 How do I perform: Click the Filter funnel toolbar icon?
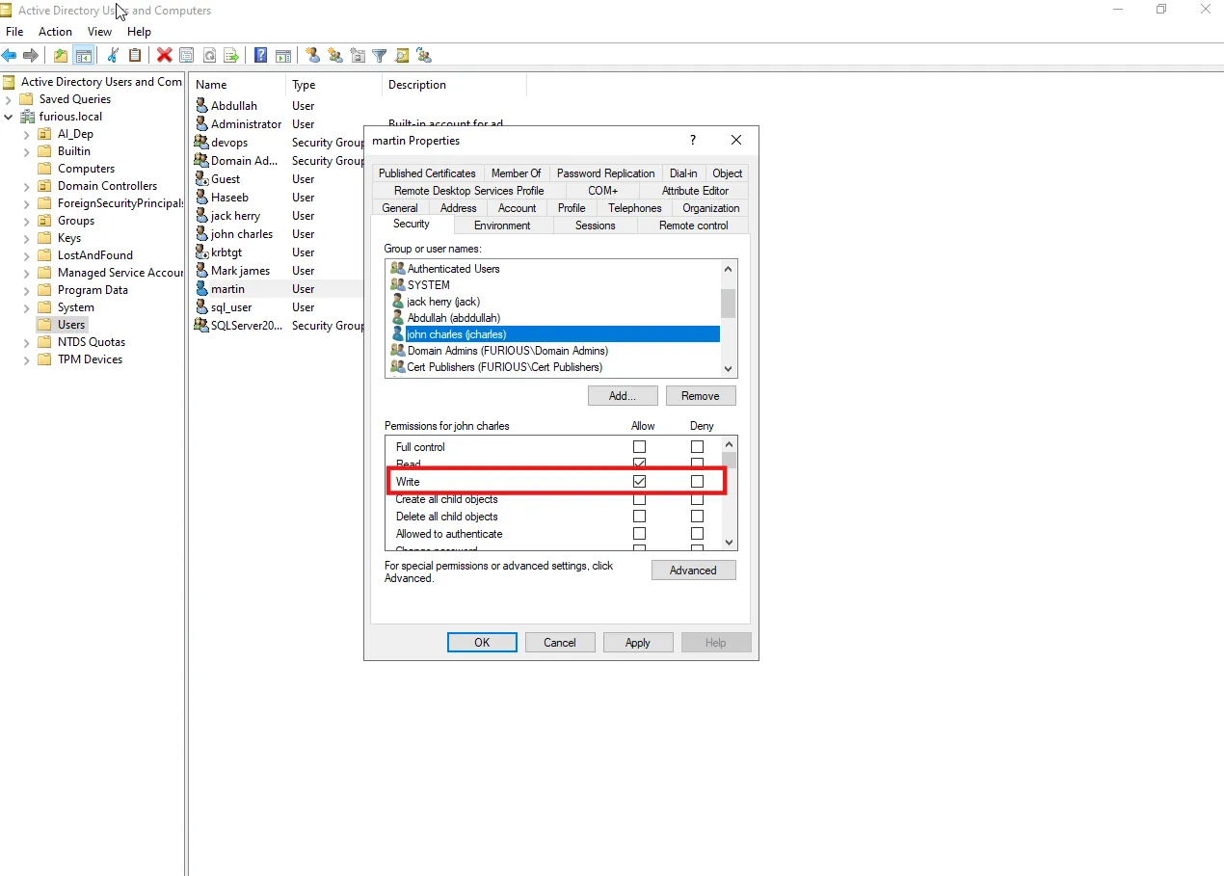point(380,56)
